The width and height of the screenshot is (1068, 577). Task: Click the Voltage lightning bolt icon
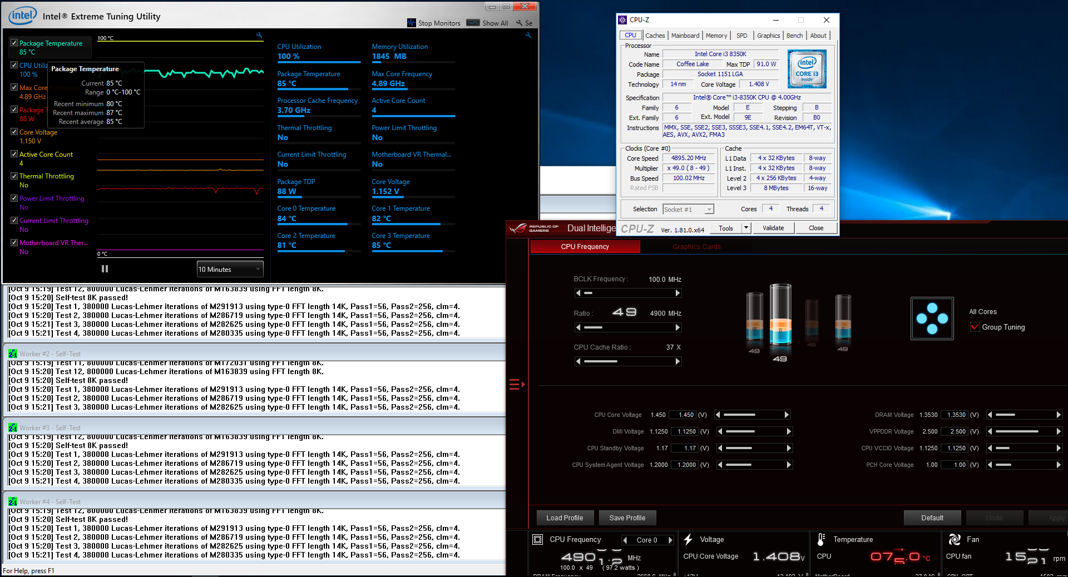(x=688, y=539)
